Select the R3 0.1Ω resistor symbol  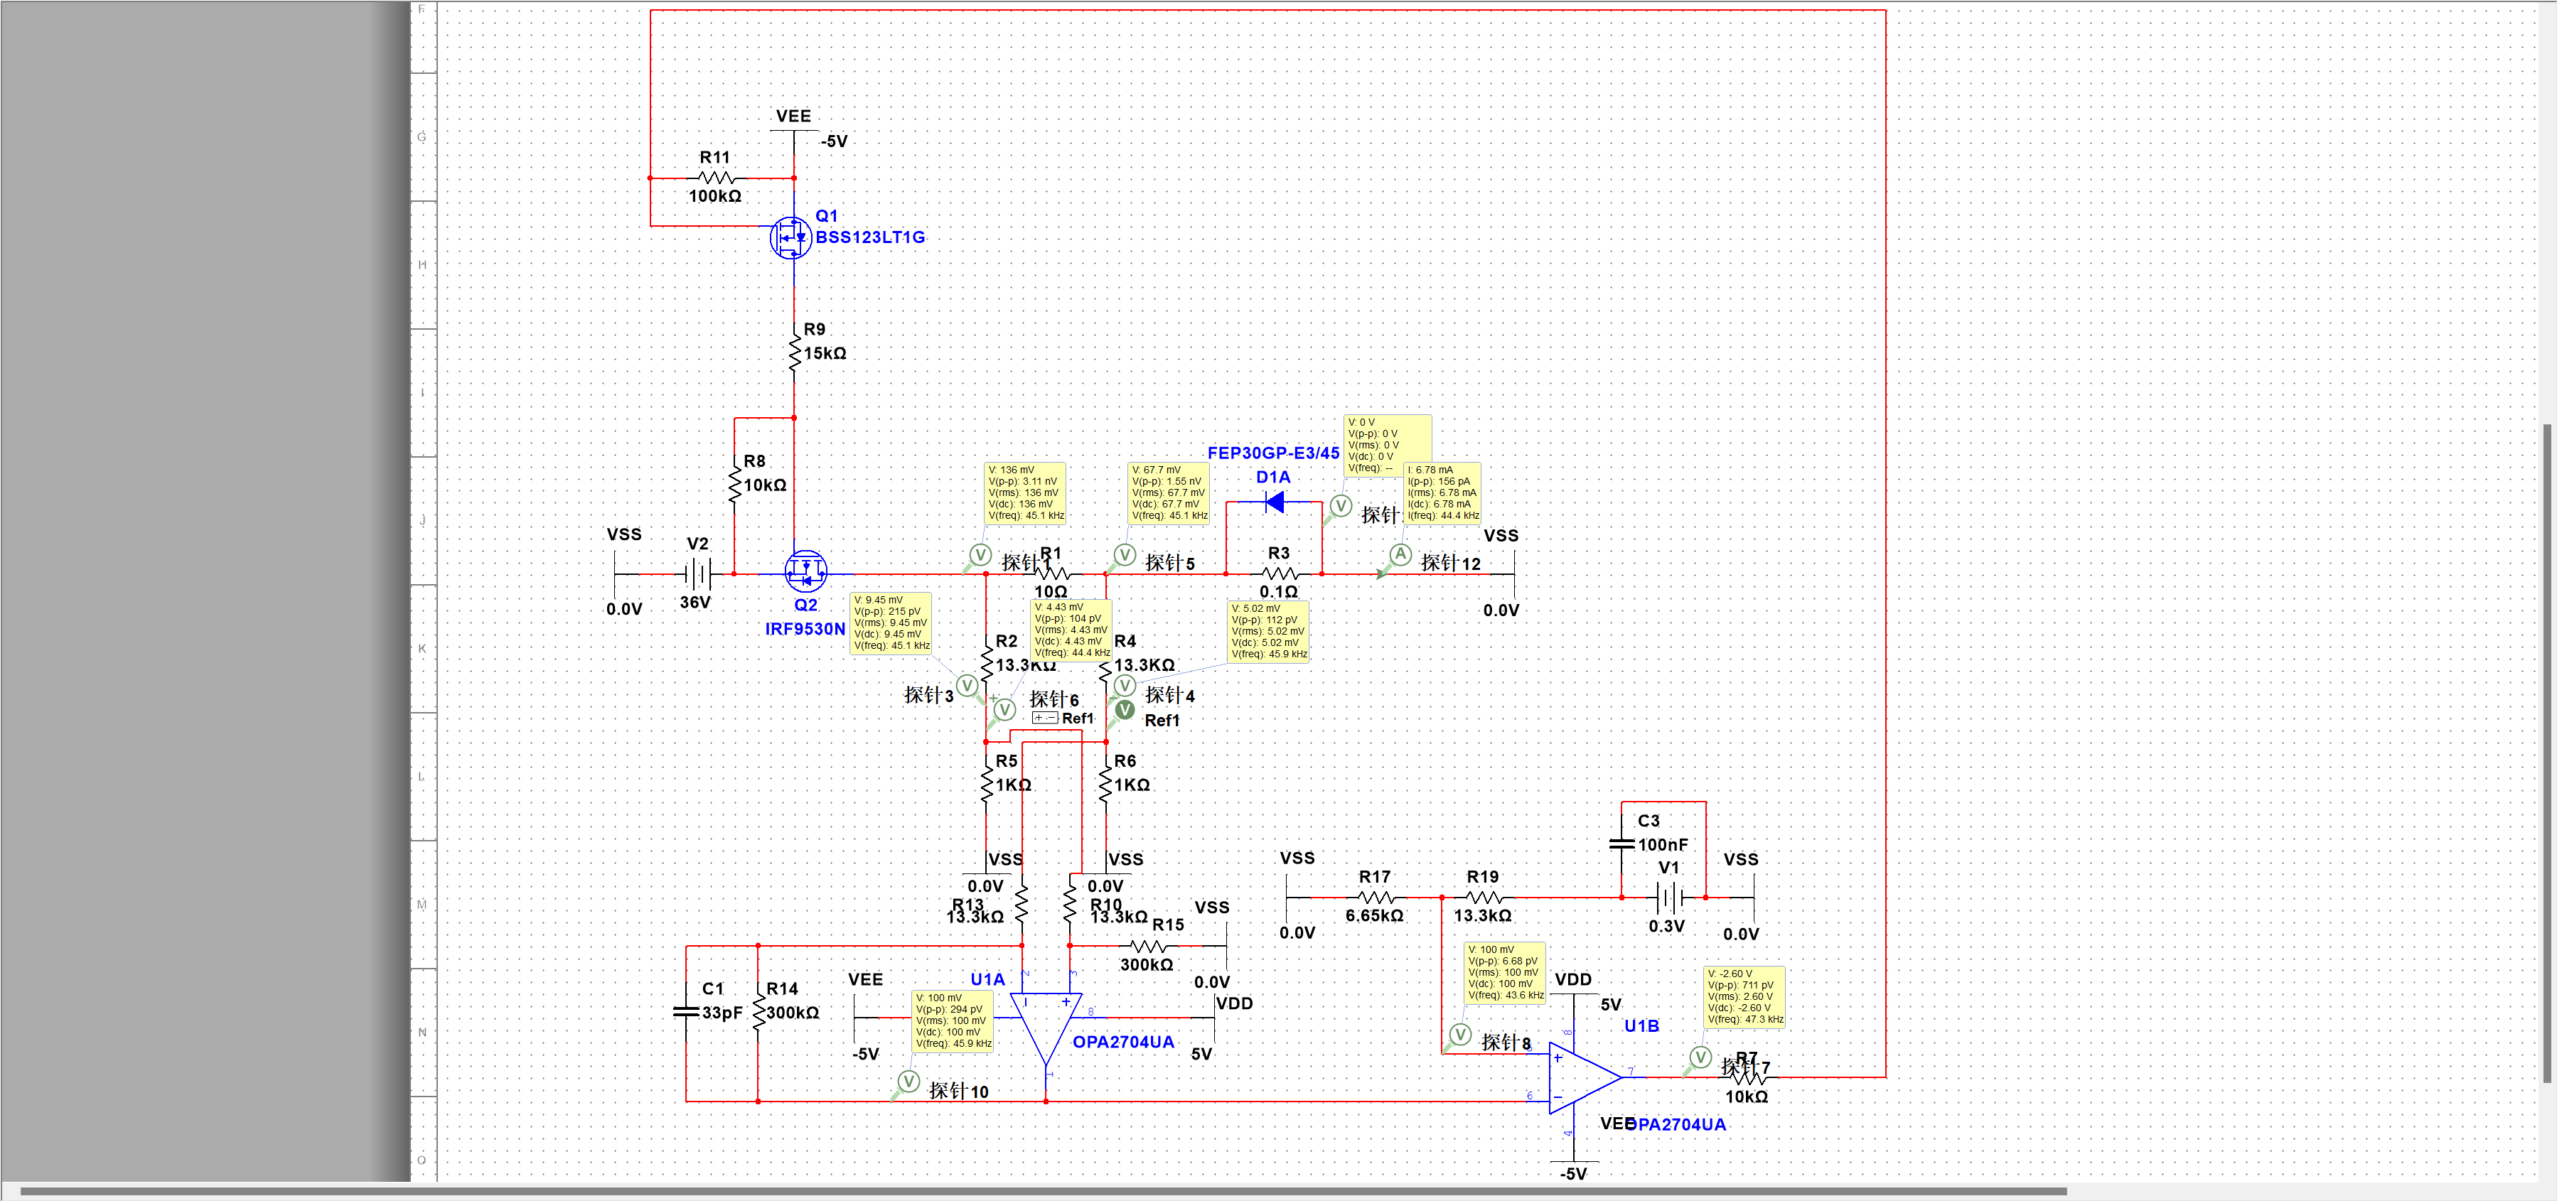tap(1280, 573)
